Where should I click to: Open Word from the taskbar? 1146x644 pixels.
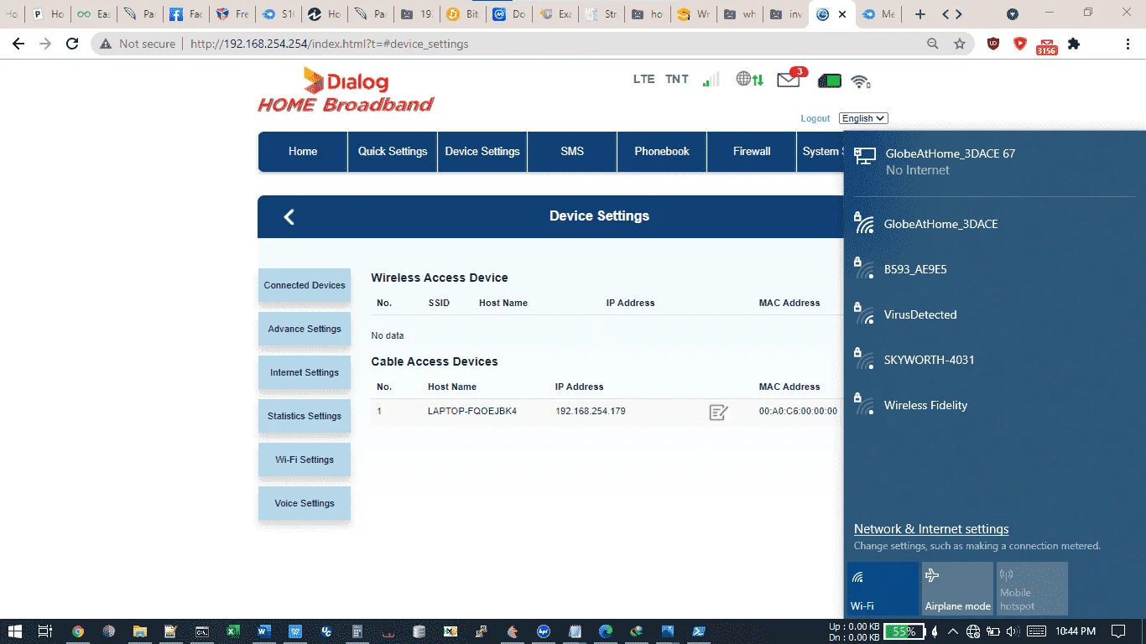264,631
